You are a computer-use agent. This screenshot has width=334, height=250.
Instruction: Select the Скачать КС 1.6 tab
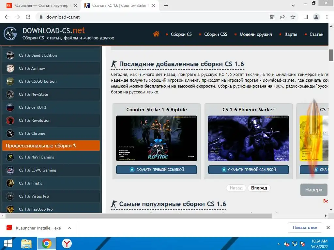119,6
